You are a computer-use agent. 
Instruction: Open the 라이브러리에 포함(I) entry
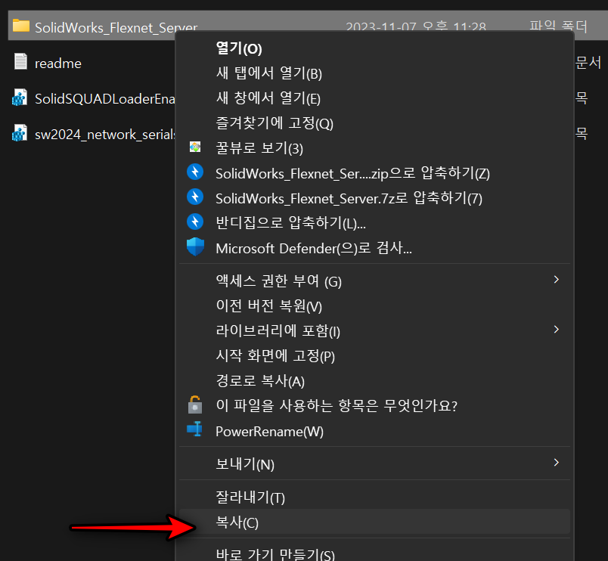pyautogui.click(x=374, y=330)
